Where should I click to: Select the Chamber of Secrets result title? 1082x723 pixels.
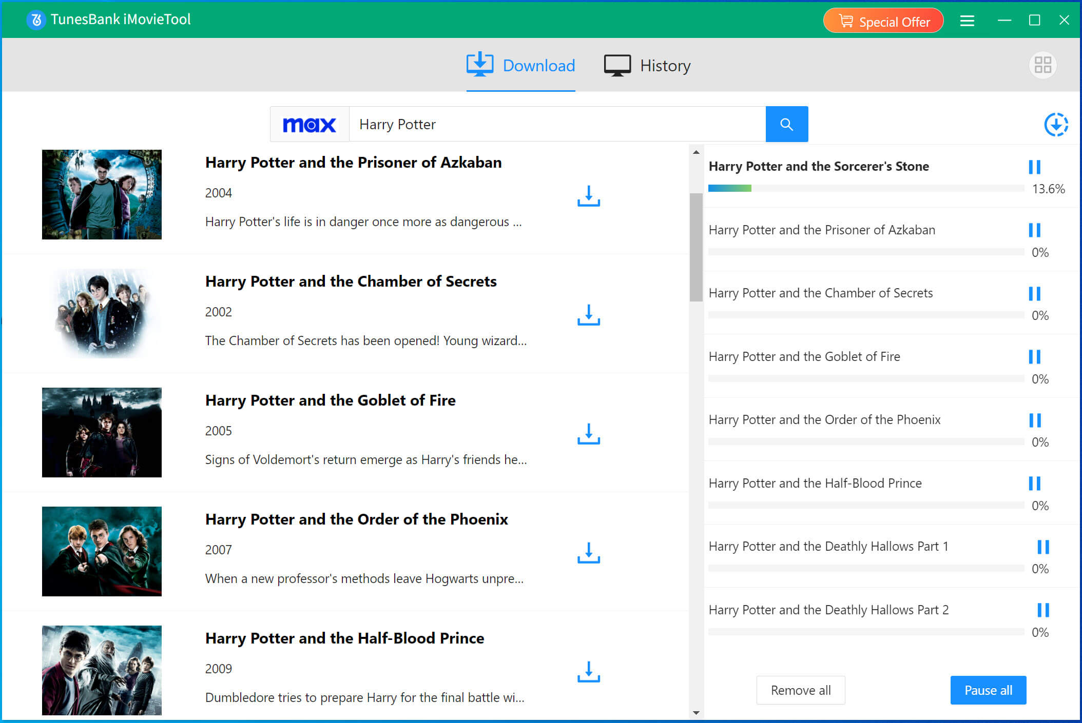(351, 282)
